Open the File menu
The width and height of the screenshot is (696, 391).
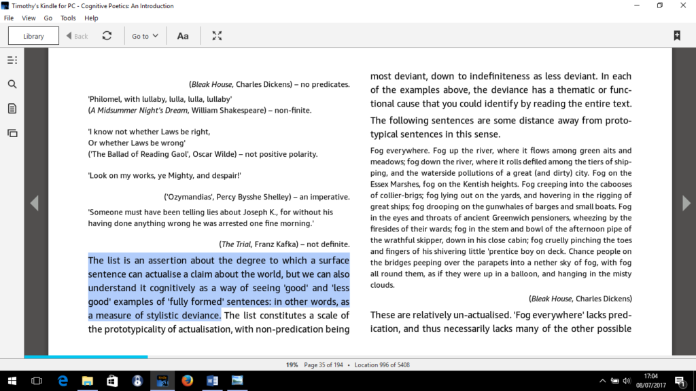[9, 18]
